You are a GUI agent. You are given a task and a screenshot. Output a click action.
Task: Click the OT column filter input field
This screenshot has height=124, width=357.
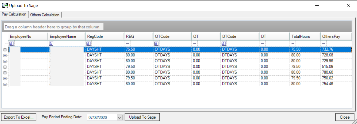208,43
